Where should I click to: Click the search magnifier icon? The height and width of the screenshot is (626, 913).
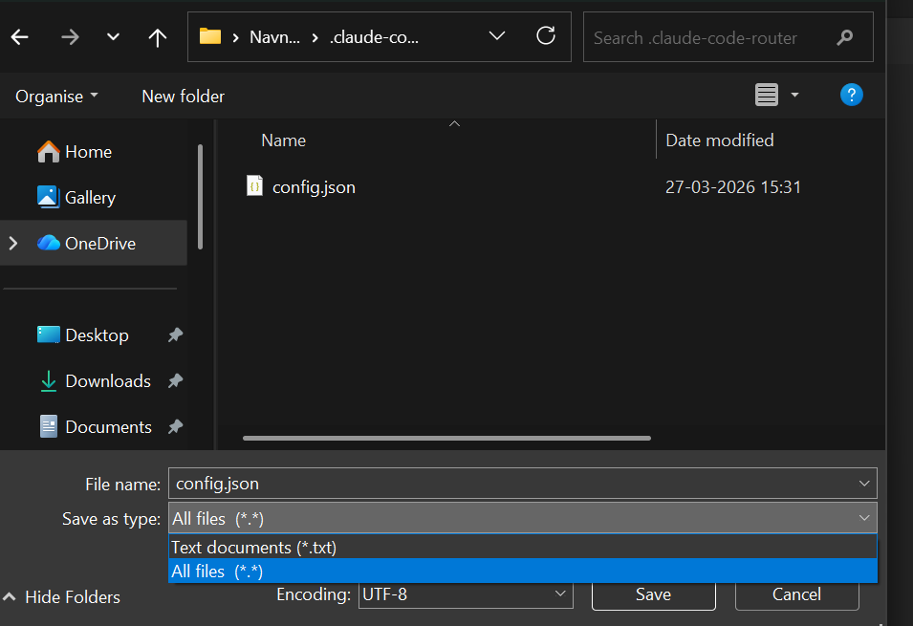(x=844, y=38)
